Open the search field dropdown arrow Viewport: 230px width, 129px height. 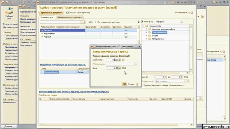pos(82,22)
